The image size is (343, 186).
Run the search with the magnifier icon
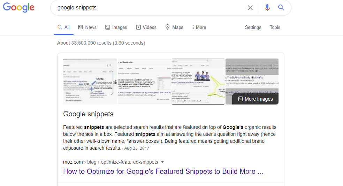click(281, 8)
